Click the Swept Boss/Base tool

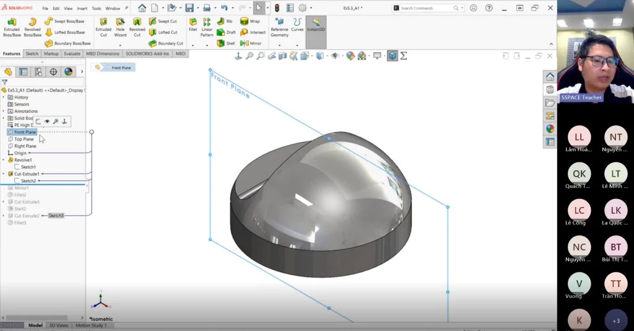[64, 21]
